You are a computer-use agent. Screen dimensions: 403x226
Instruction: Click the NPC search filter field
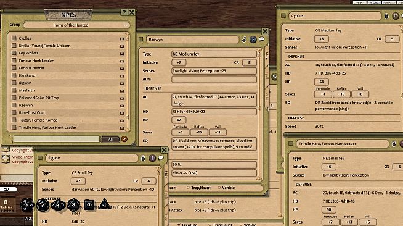(57, 139)
